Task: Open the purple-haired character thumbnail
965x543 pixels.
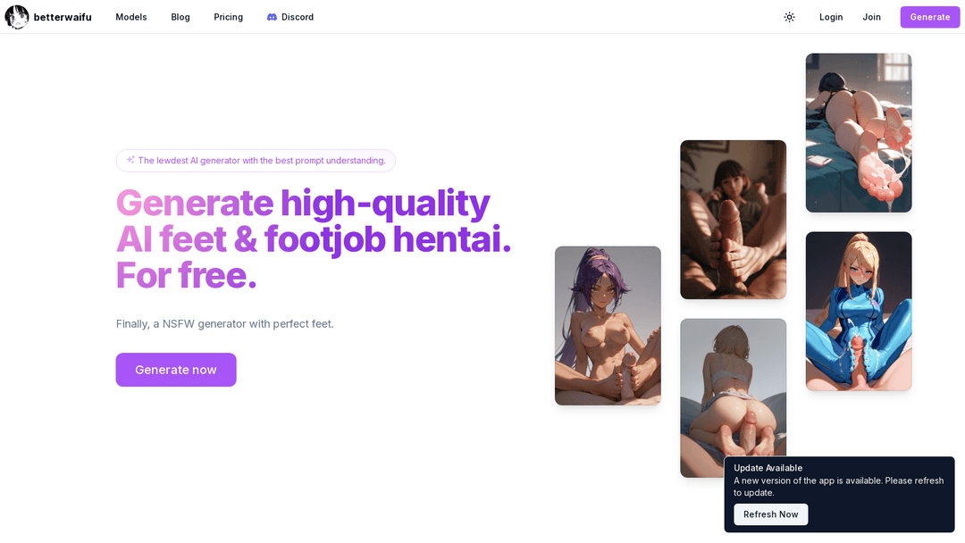Action: click(608, 326)
